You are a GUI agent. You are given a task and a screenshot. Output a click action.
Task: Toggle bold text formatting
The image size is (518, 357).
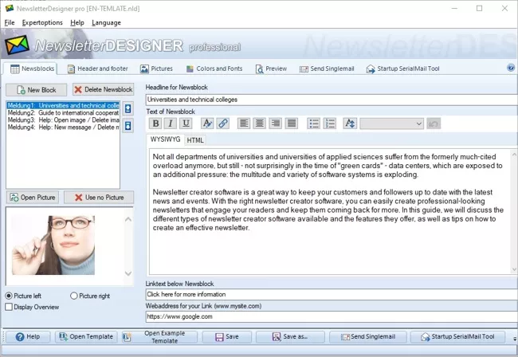click(155, 124)
